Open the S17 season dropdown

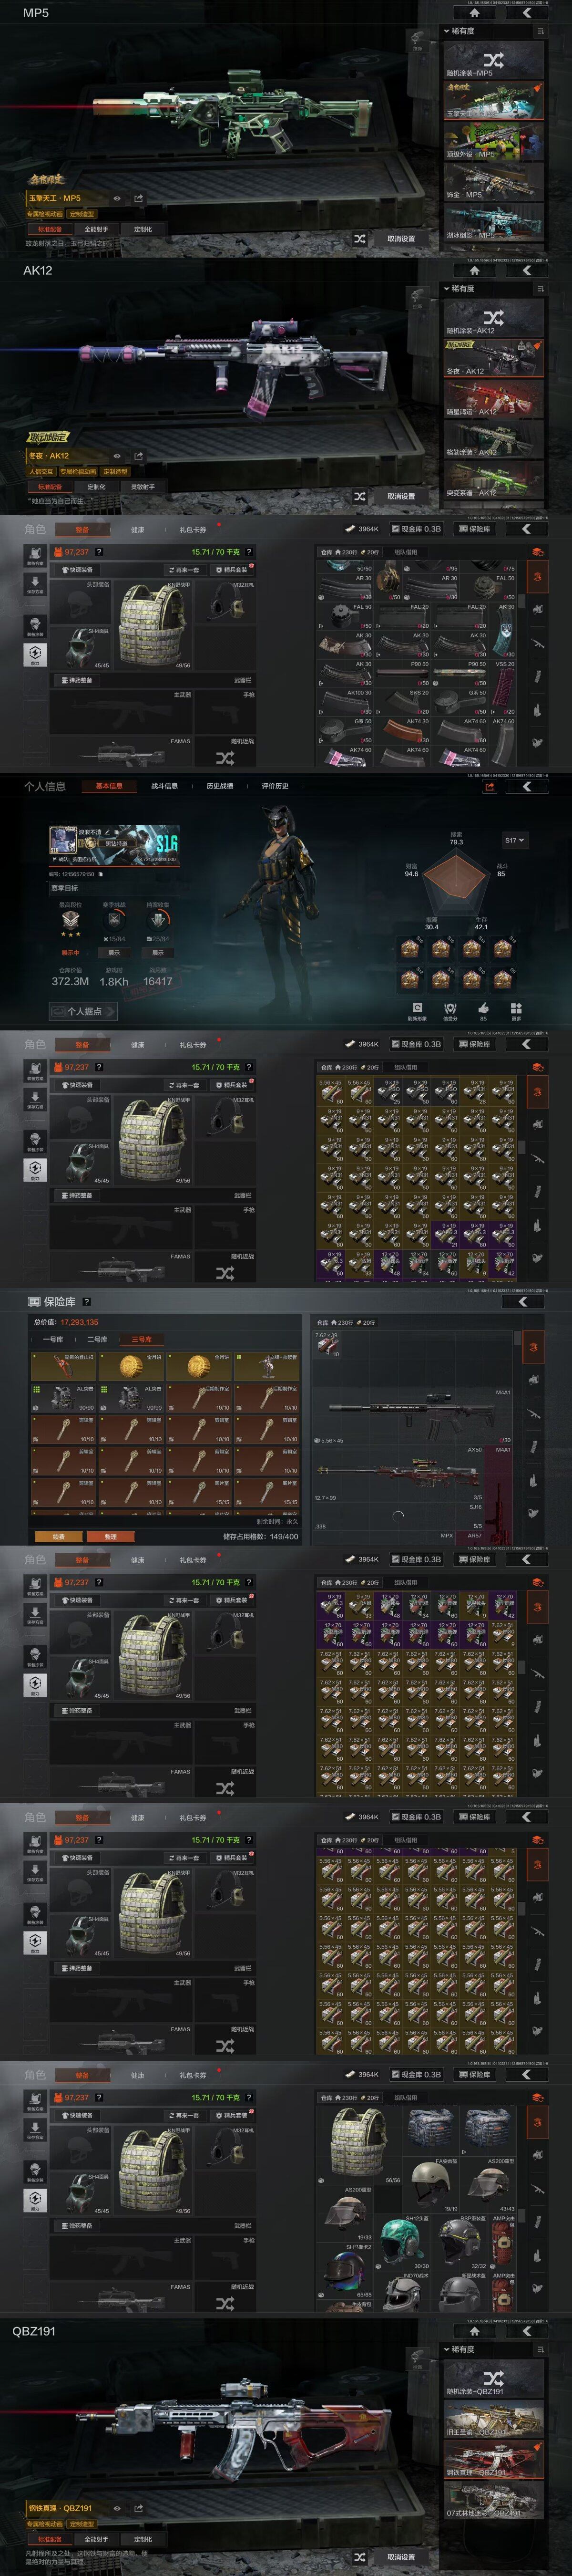click(514, 840)
